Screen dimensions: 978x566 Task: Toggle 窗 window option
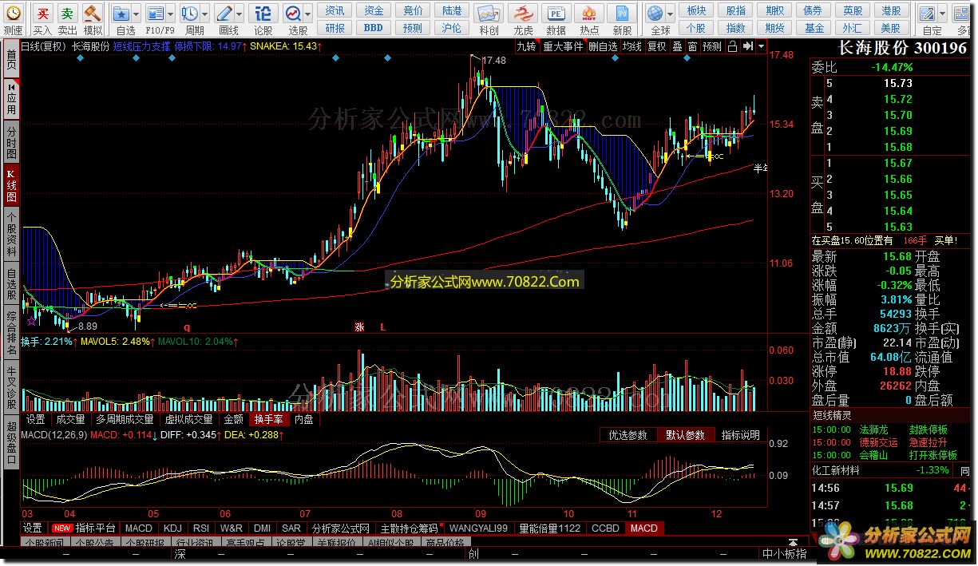click(692, 46)
